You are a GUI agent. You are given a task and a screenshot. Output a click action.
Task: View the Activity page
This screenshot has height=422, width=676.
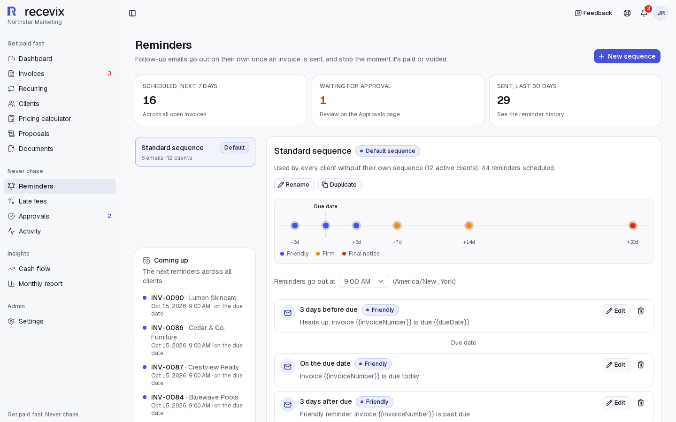(x=60, y=231)
